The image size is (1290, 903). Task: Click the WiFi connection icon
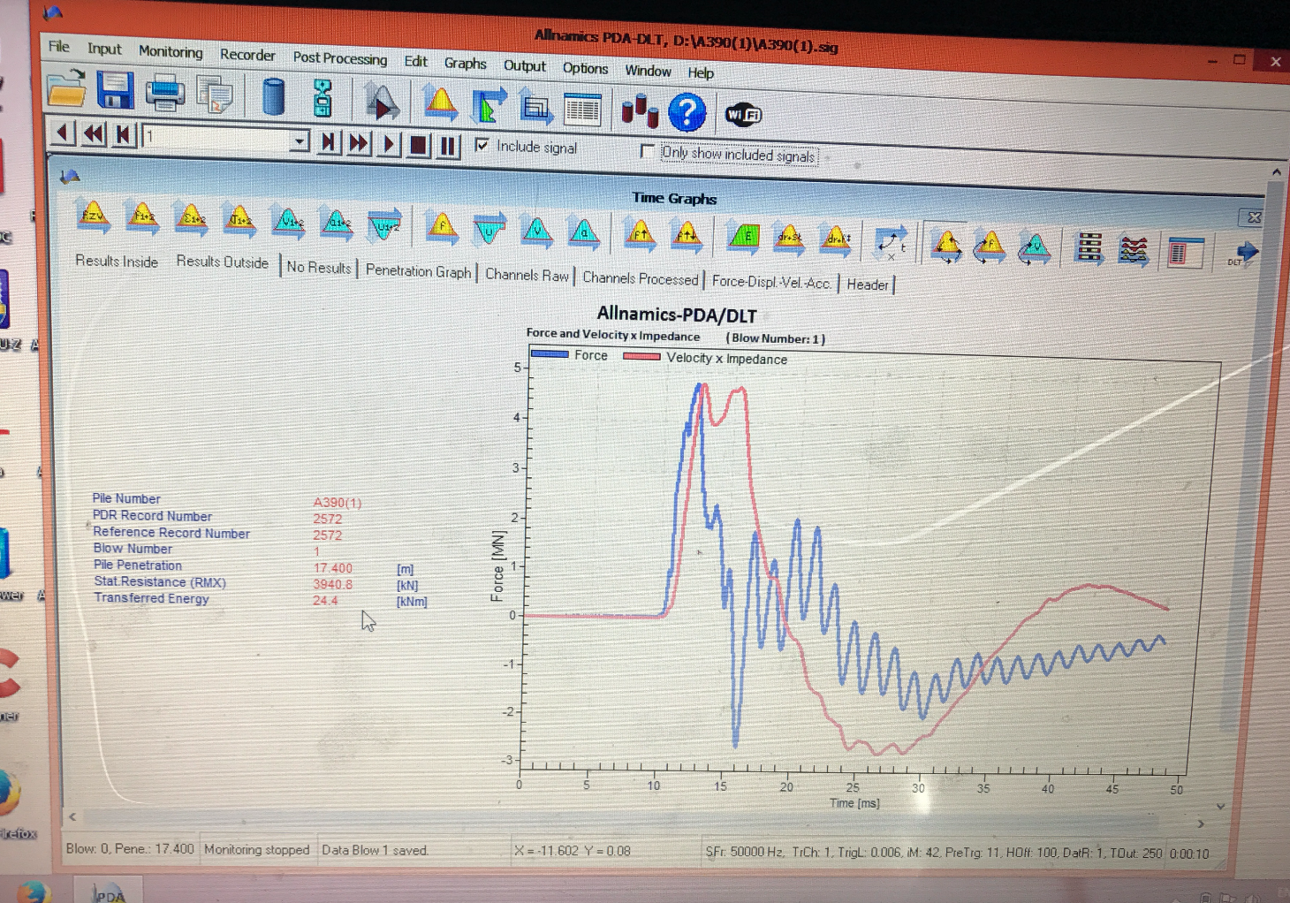coord(743,115)
